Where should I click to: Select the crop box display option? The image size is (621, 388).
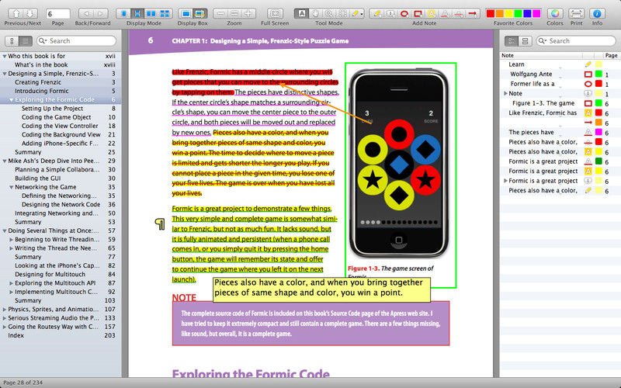tap(200, 13)
